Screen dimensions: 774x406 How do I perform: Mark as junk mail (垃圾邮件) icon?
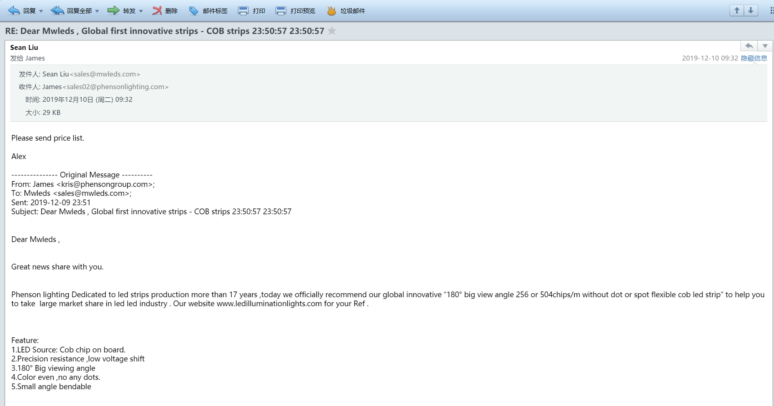(332, 11)
